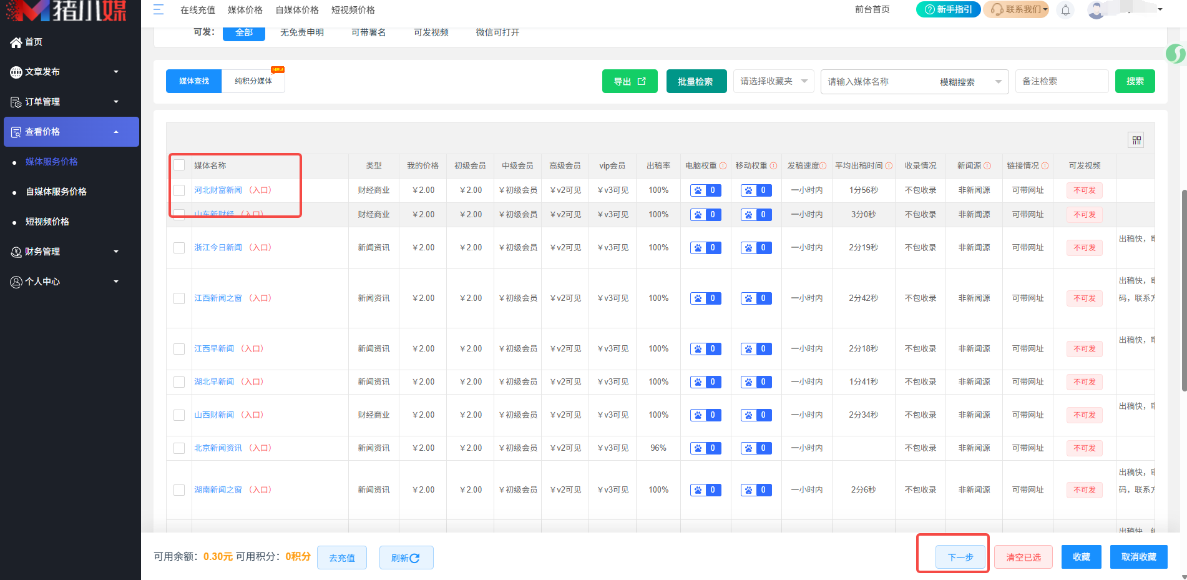
Task: Open 短视频价格 in the top navigation
Action: click(x=353, y=10)
